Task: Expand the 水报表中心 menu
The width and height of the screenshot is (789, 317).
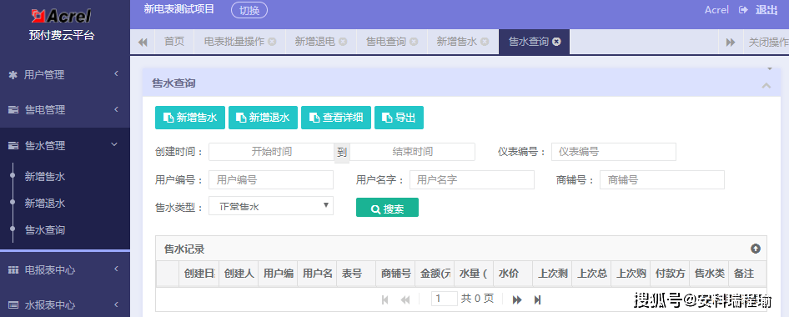Action: coord(116,304)
